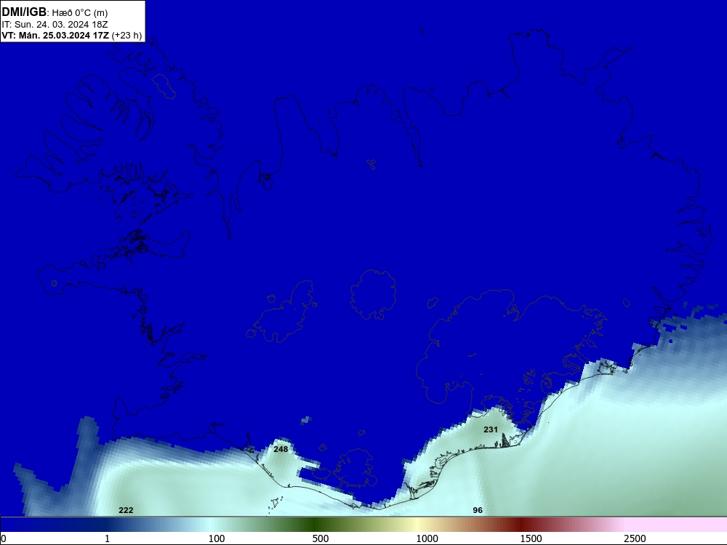
Task: Click the 0 label on the color scale
Action: [x=4, y=538]
